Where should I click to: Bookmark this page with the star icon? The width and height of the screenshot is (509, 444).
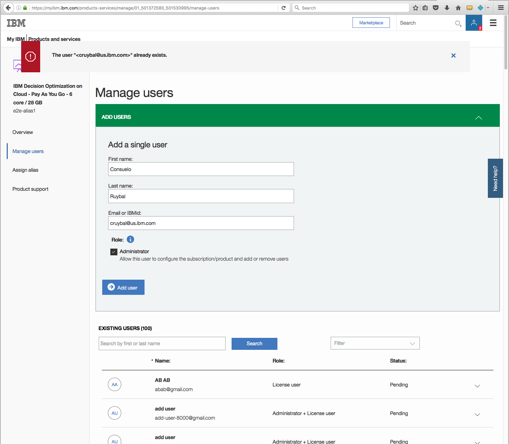pos(416,8)
